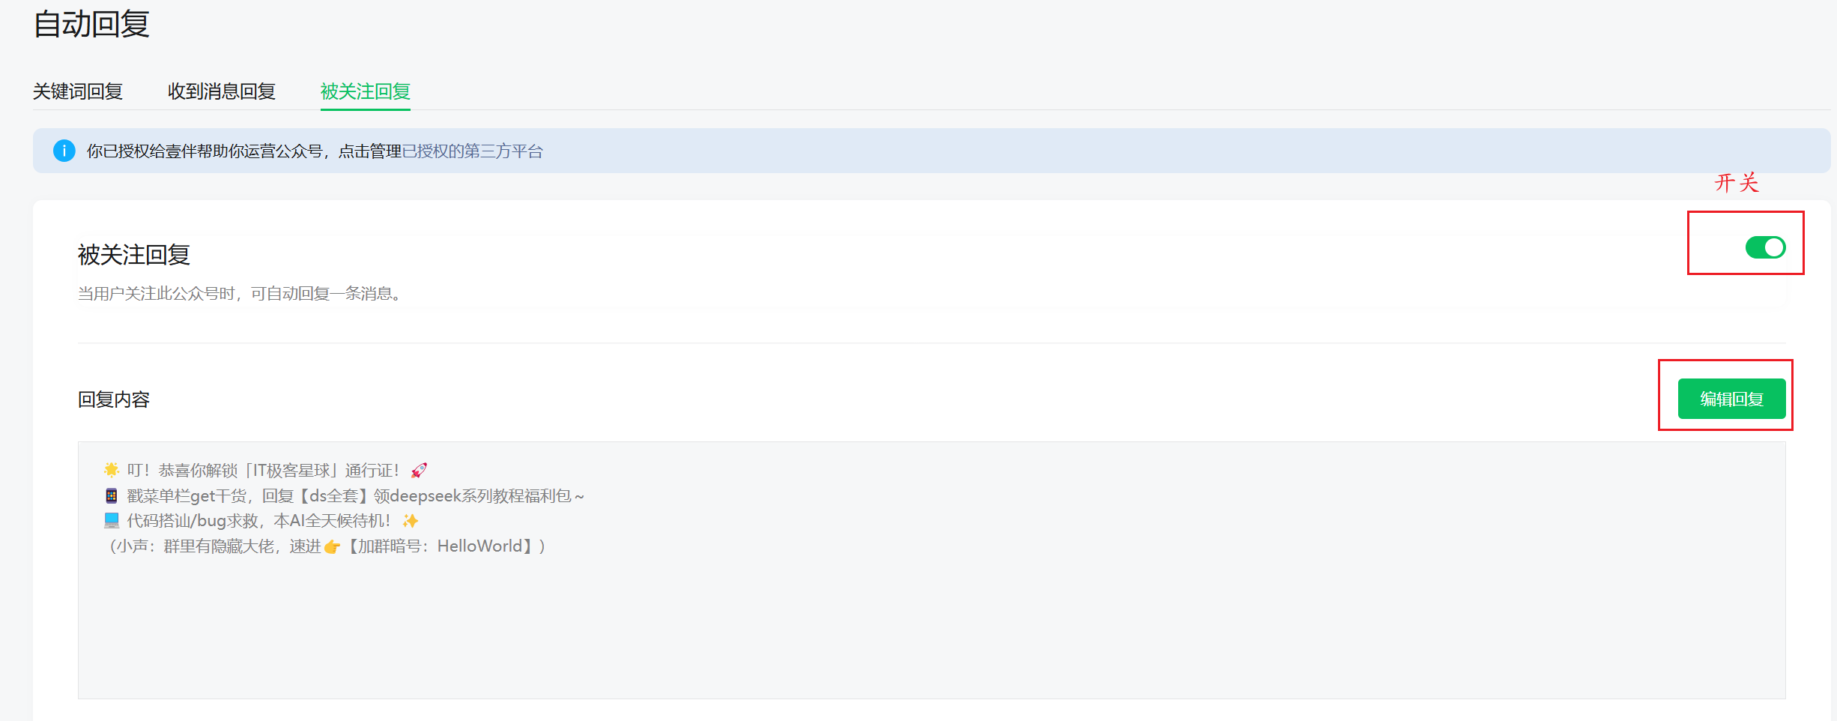
Task: Click the phone emoji before 戳菜单栏
Action: click(x=112, y=495)
